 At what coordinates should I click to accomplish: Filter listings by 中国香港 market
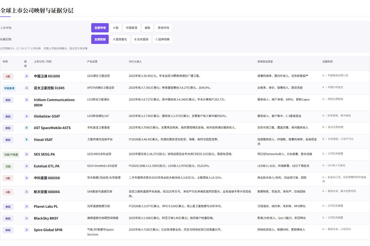click(x=132, y=28)
